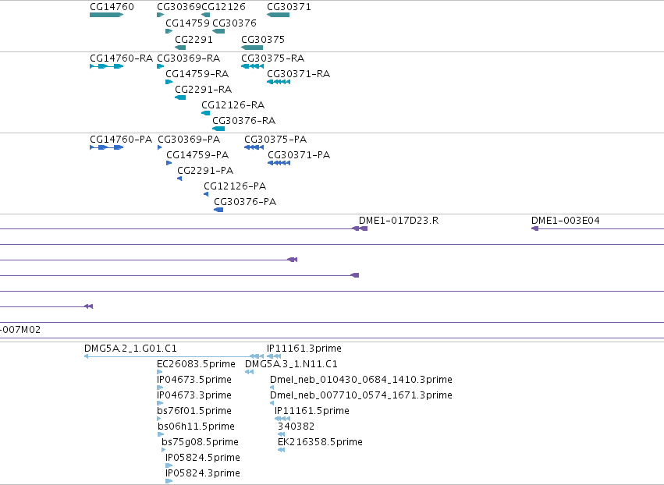Image resolution: width=664 pixels, height=485 pixels.
Task: Select the CG30376-RA transcript label
Action: click(x=244, y=121)
